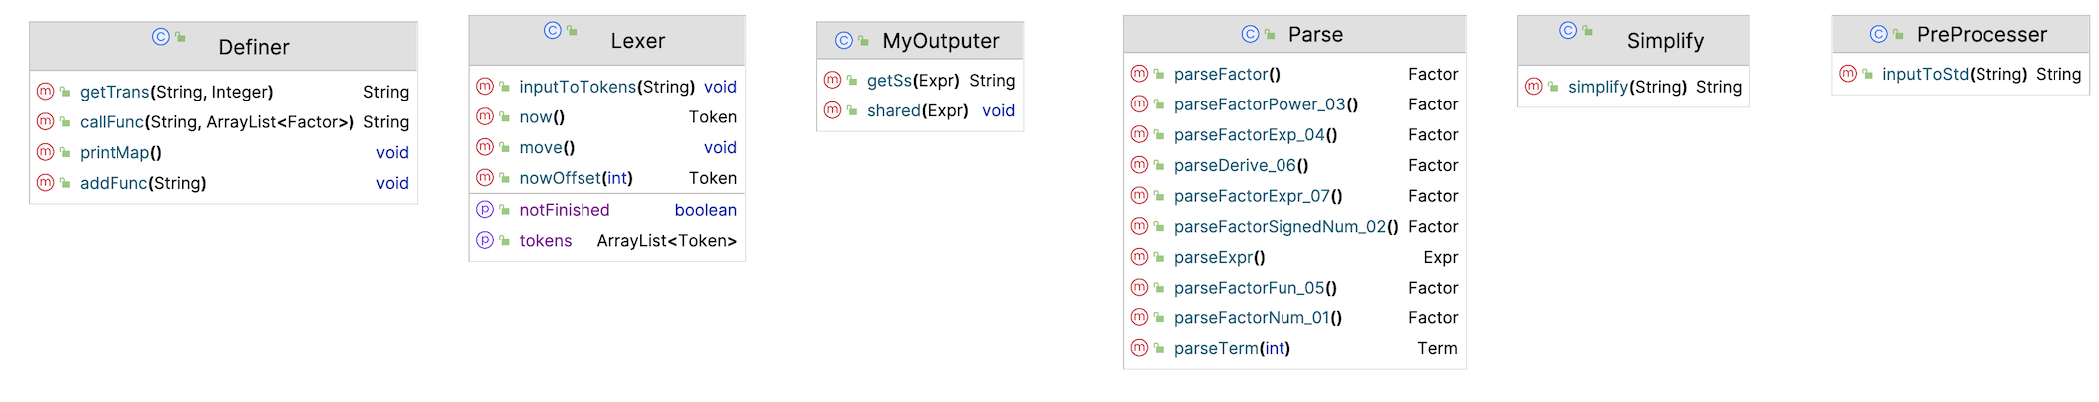Click the class icon next to Simplify

click(x=1568, y=31)
